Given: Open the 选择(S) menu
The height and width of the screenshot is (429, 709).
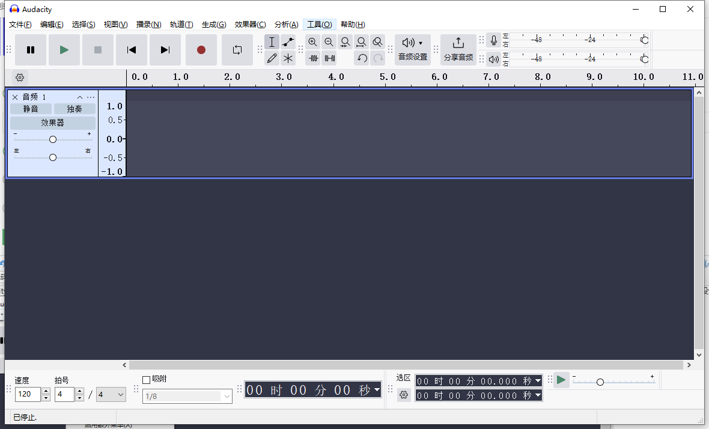Looking at the screenshot, I should pos(84,25).
